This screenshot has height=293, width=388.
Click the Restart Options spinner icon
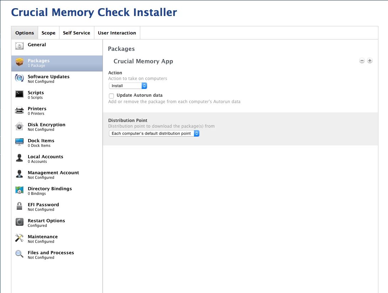[x=19, y=222]
